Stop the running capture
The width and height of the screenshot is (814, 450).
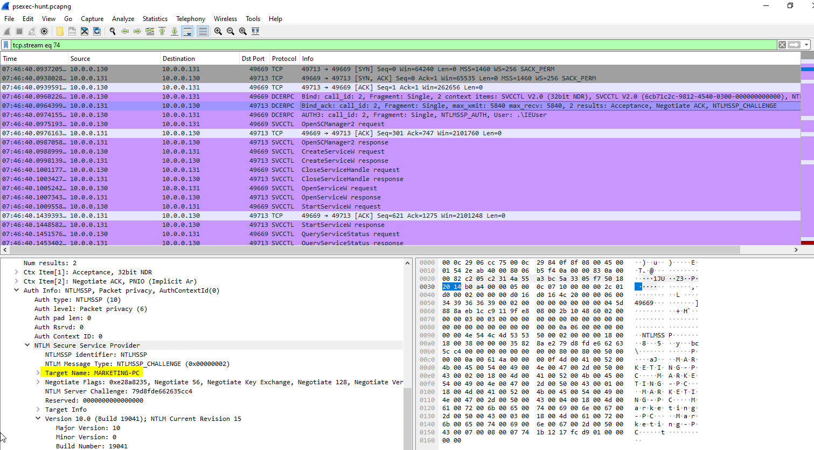[19, 31]
